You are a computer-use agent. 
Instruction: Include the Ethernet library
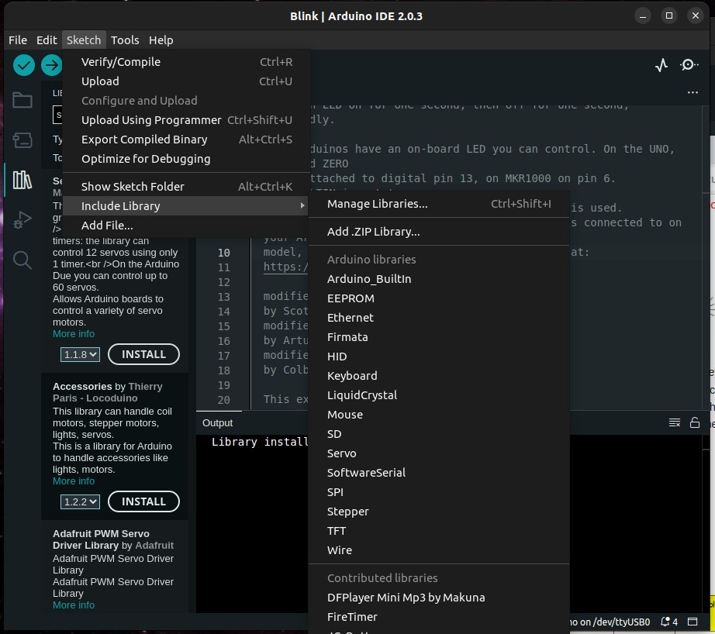pyautogui.click(x=439, y=318)
